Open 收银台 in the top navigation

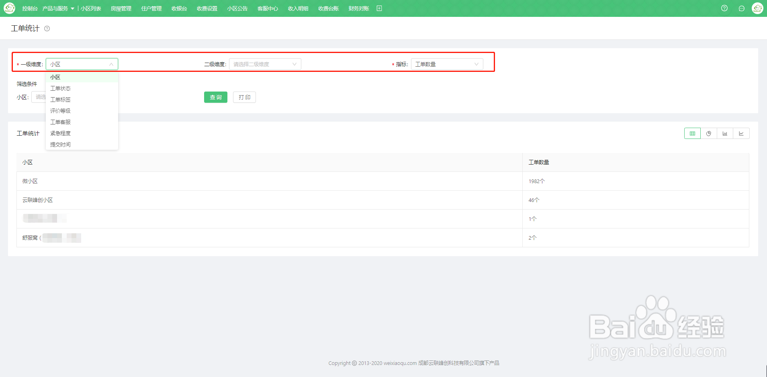(x=179, y=8)
